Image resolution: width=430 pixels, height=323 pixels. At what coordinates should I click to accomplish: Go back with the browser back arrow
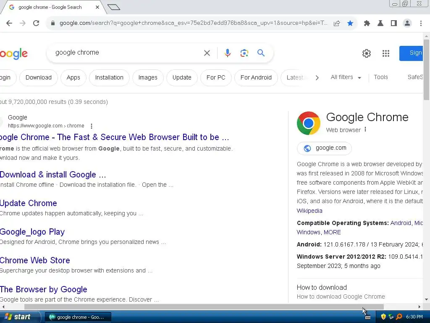9,23
